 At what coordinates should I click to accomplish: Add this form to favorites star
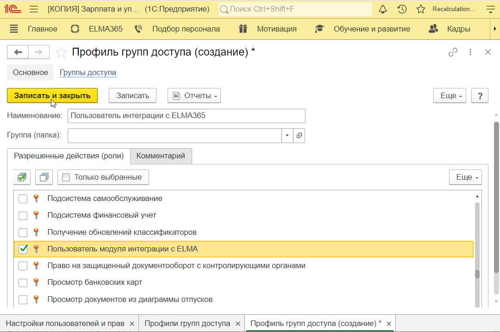point(61,52)
